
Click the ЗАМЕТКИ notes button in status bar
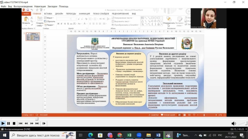pos(153,115)
